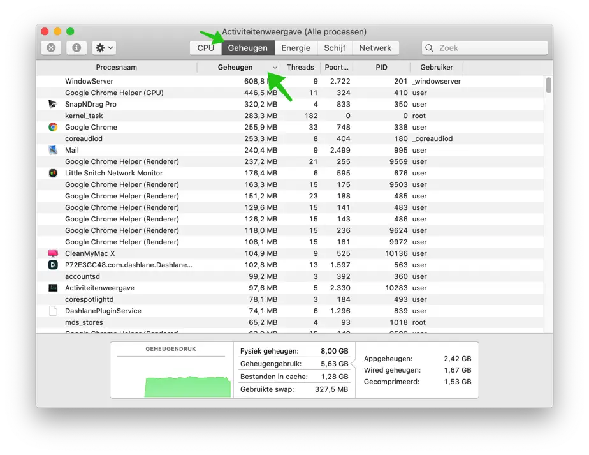This screenshot has height=455, width=589.
Task: Click the Little Snitch Network Monitor icon
Action: pos(53,173)
